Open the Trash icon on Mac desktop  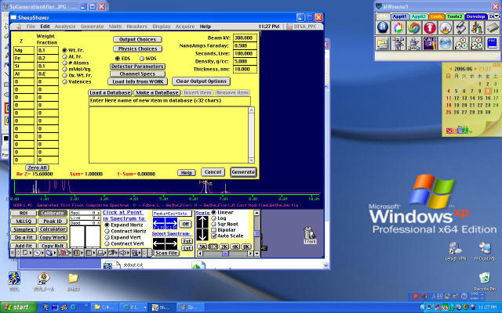click(309, 232)
